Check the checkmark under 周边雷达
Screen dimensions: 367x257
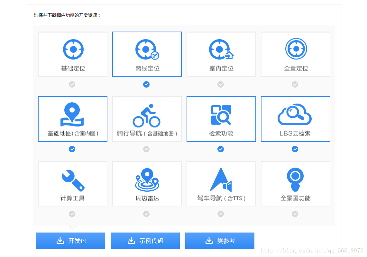[146, 214]
